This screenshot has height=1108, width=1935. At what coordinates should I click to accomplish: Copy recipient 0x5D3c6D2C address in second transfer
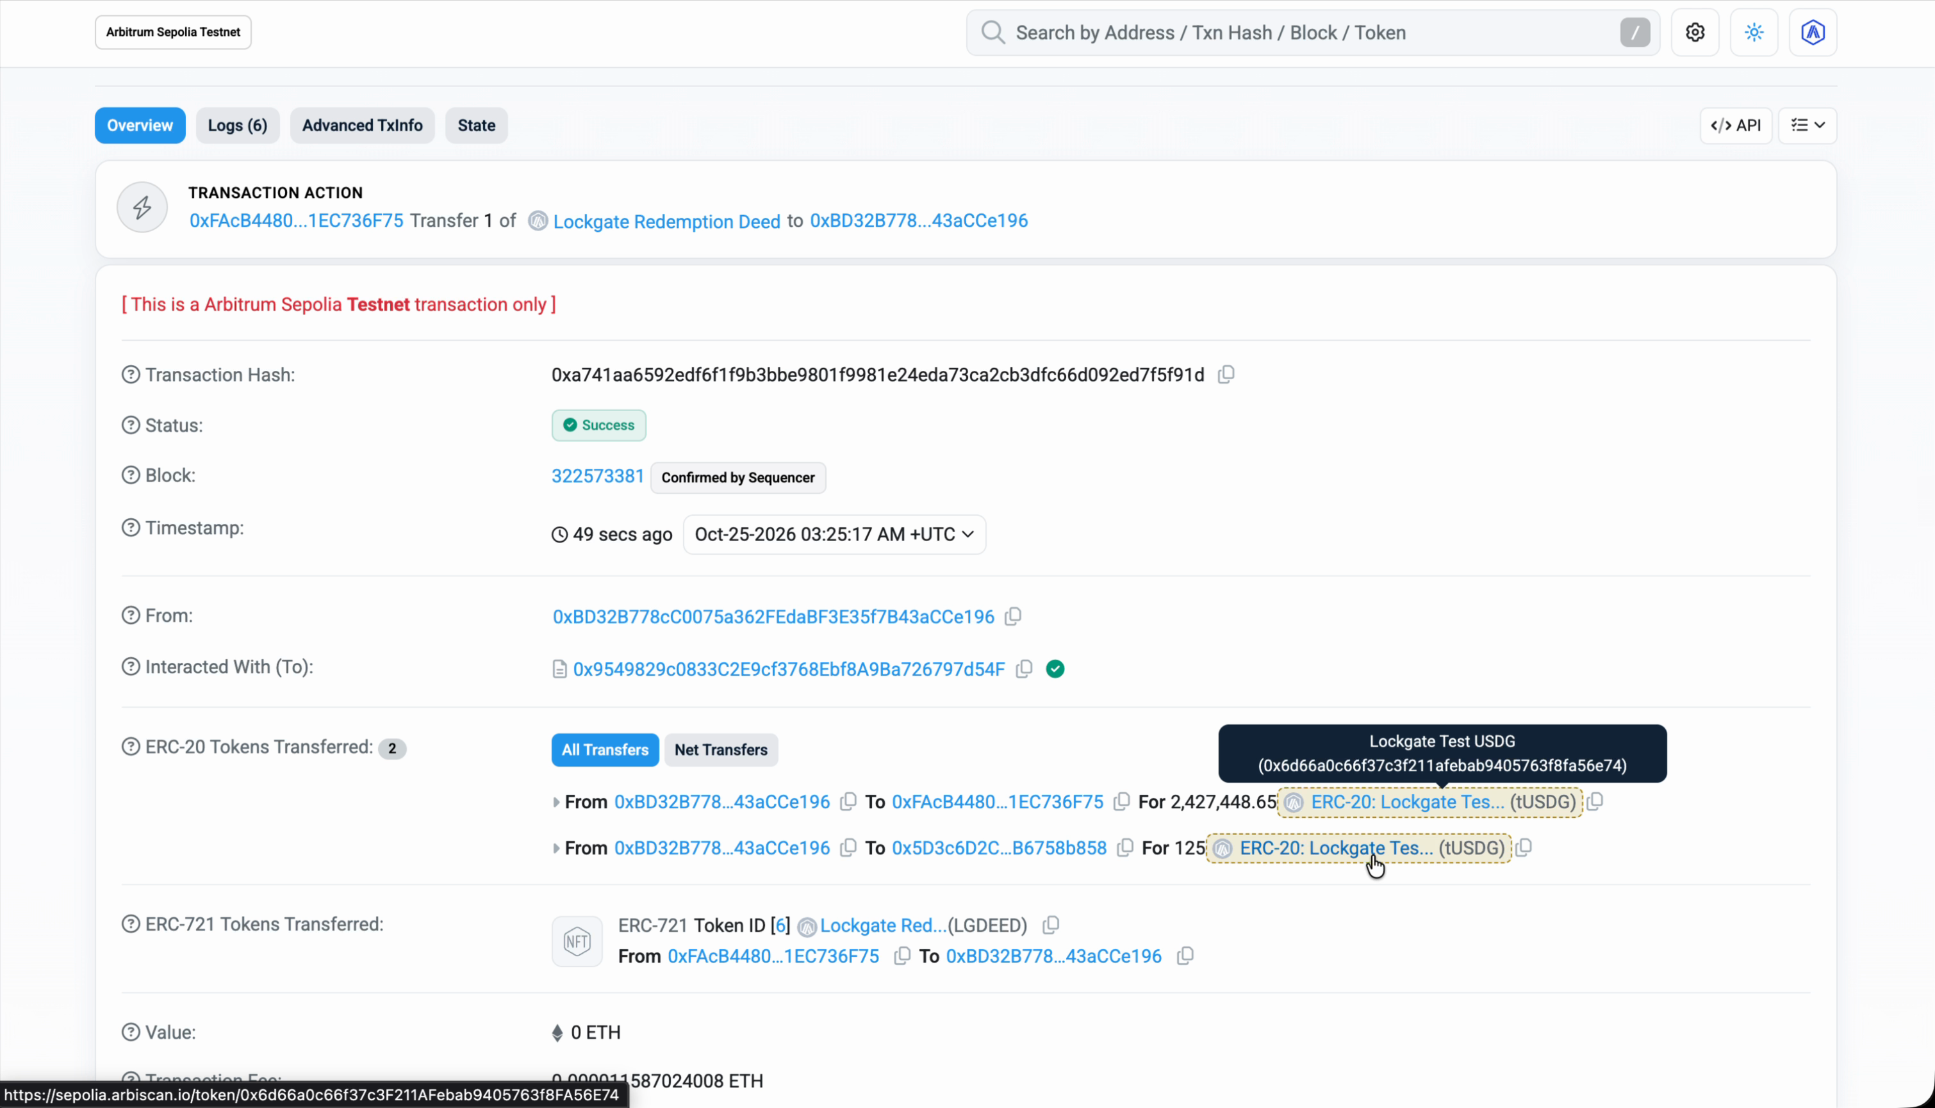(1124, 848)
